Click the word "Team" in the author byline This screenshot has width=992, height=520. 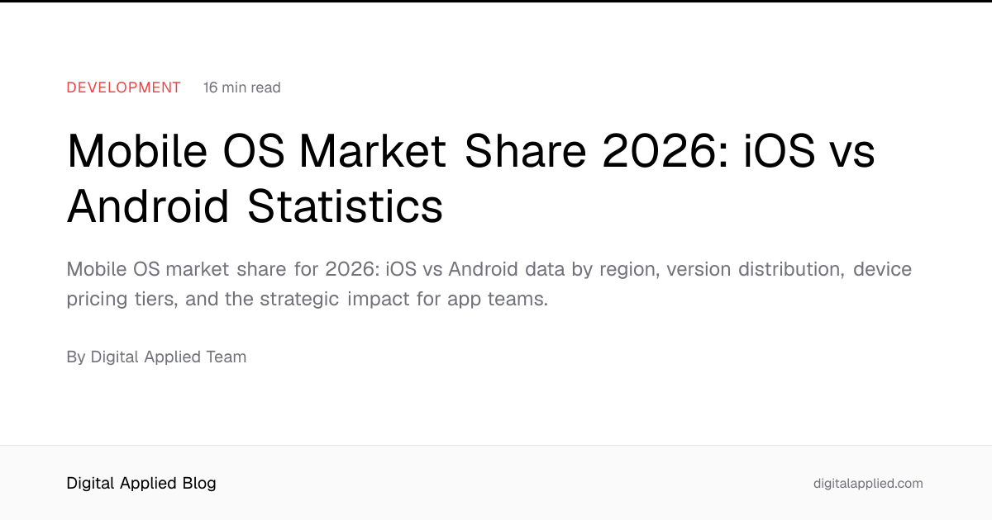227,357
